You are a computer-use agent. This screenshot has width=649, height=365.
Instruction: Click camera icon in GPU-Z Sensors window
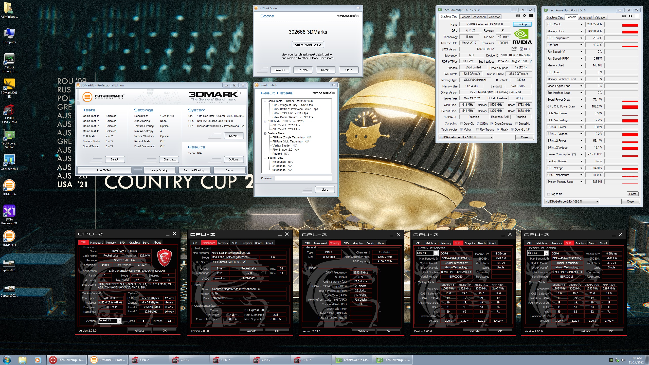[624, 16]
